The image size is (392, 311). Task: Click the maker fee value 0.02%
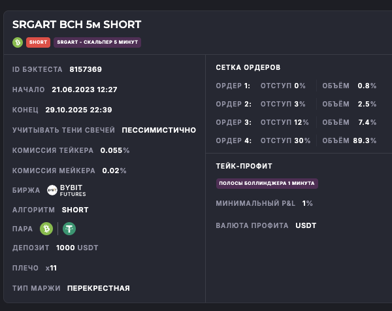pos(114,171)
